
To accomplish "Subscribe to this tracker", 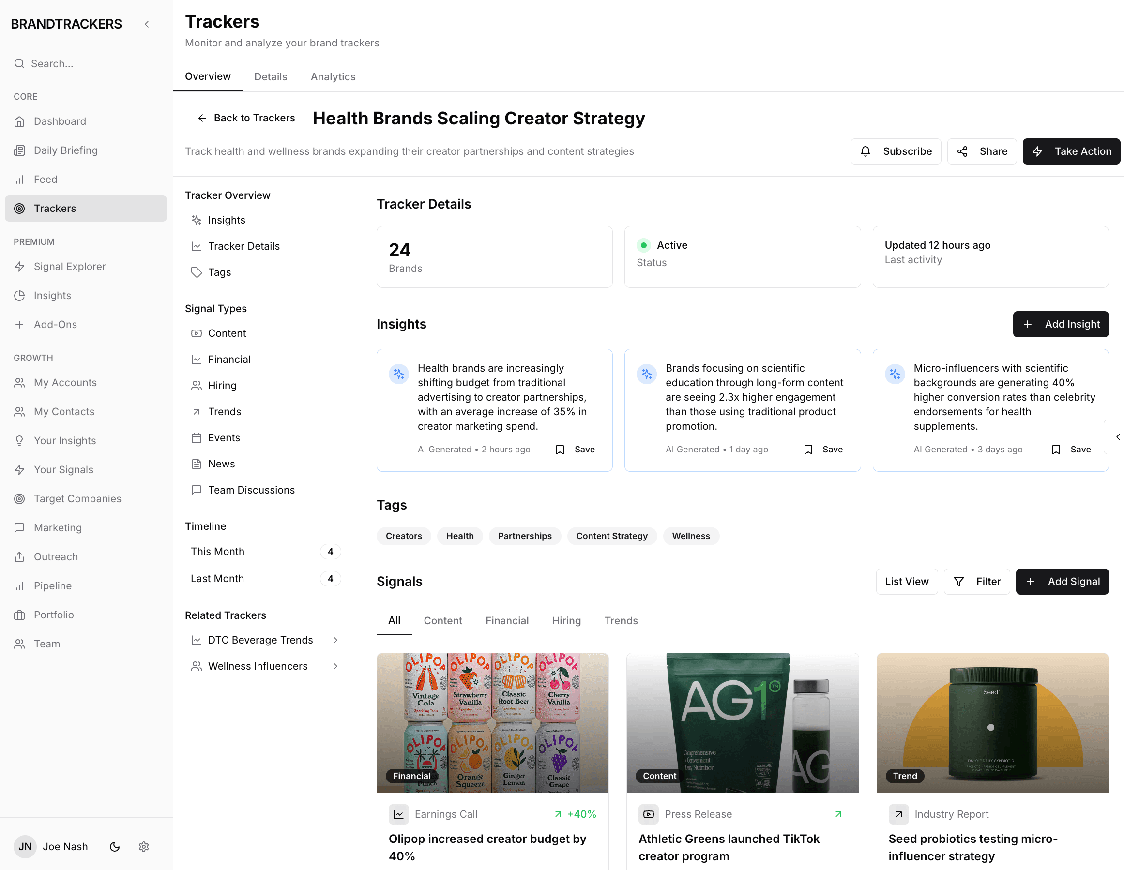I will 896,151.
